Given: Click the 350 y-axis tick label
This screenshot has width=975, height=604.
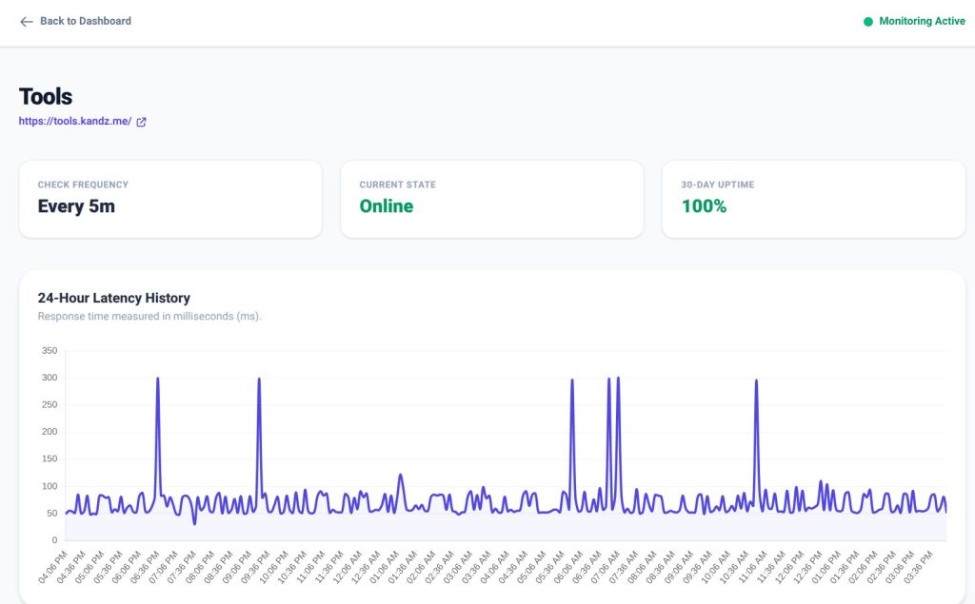Looking at the screenshot, I should (50, 350).
